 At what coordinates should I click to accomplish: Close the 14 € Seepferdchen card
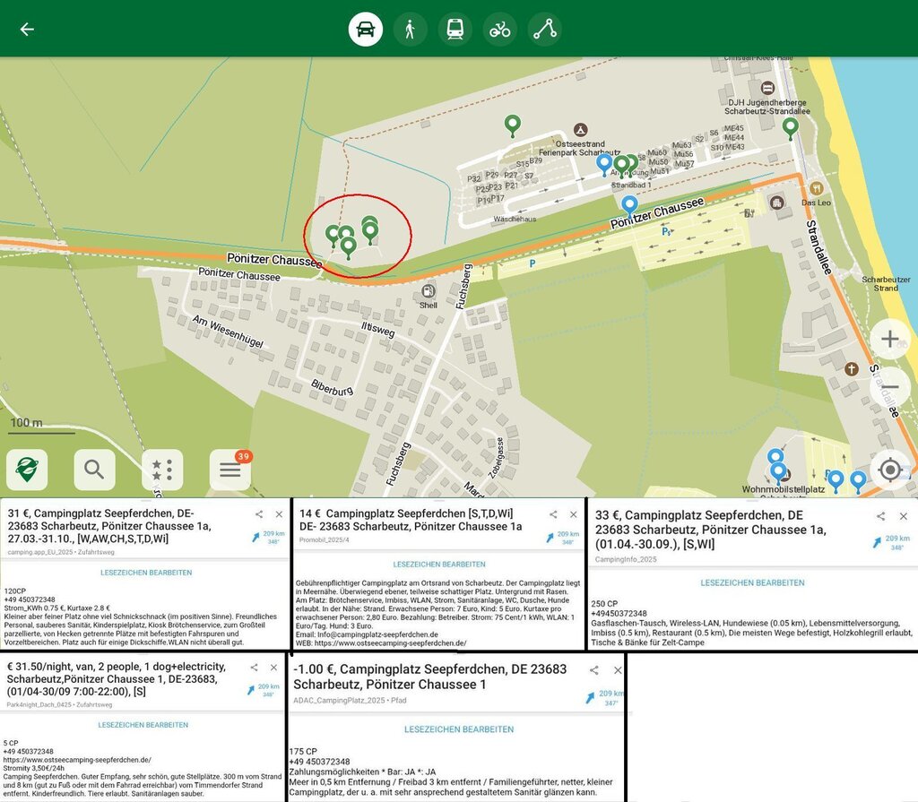point(574,514)
